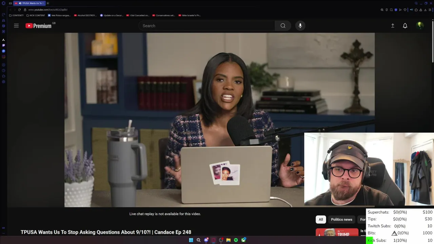Open the Messenger icon in browser sidebar
Screen dimensions: 434x244
(x=3, y=51)
